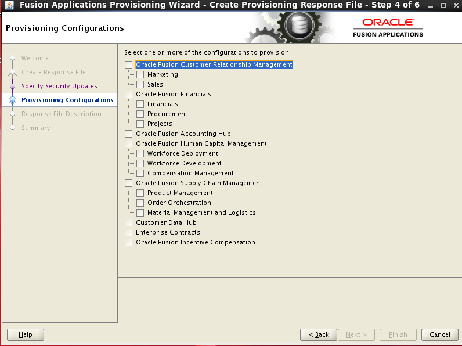The height and width of the screenshot is (346, 462).
Task: Check the Compensation Management box
Action: tap(140, 174)
